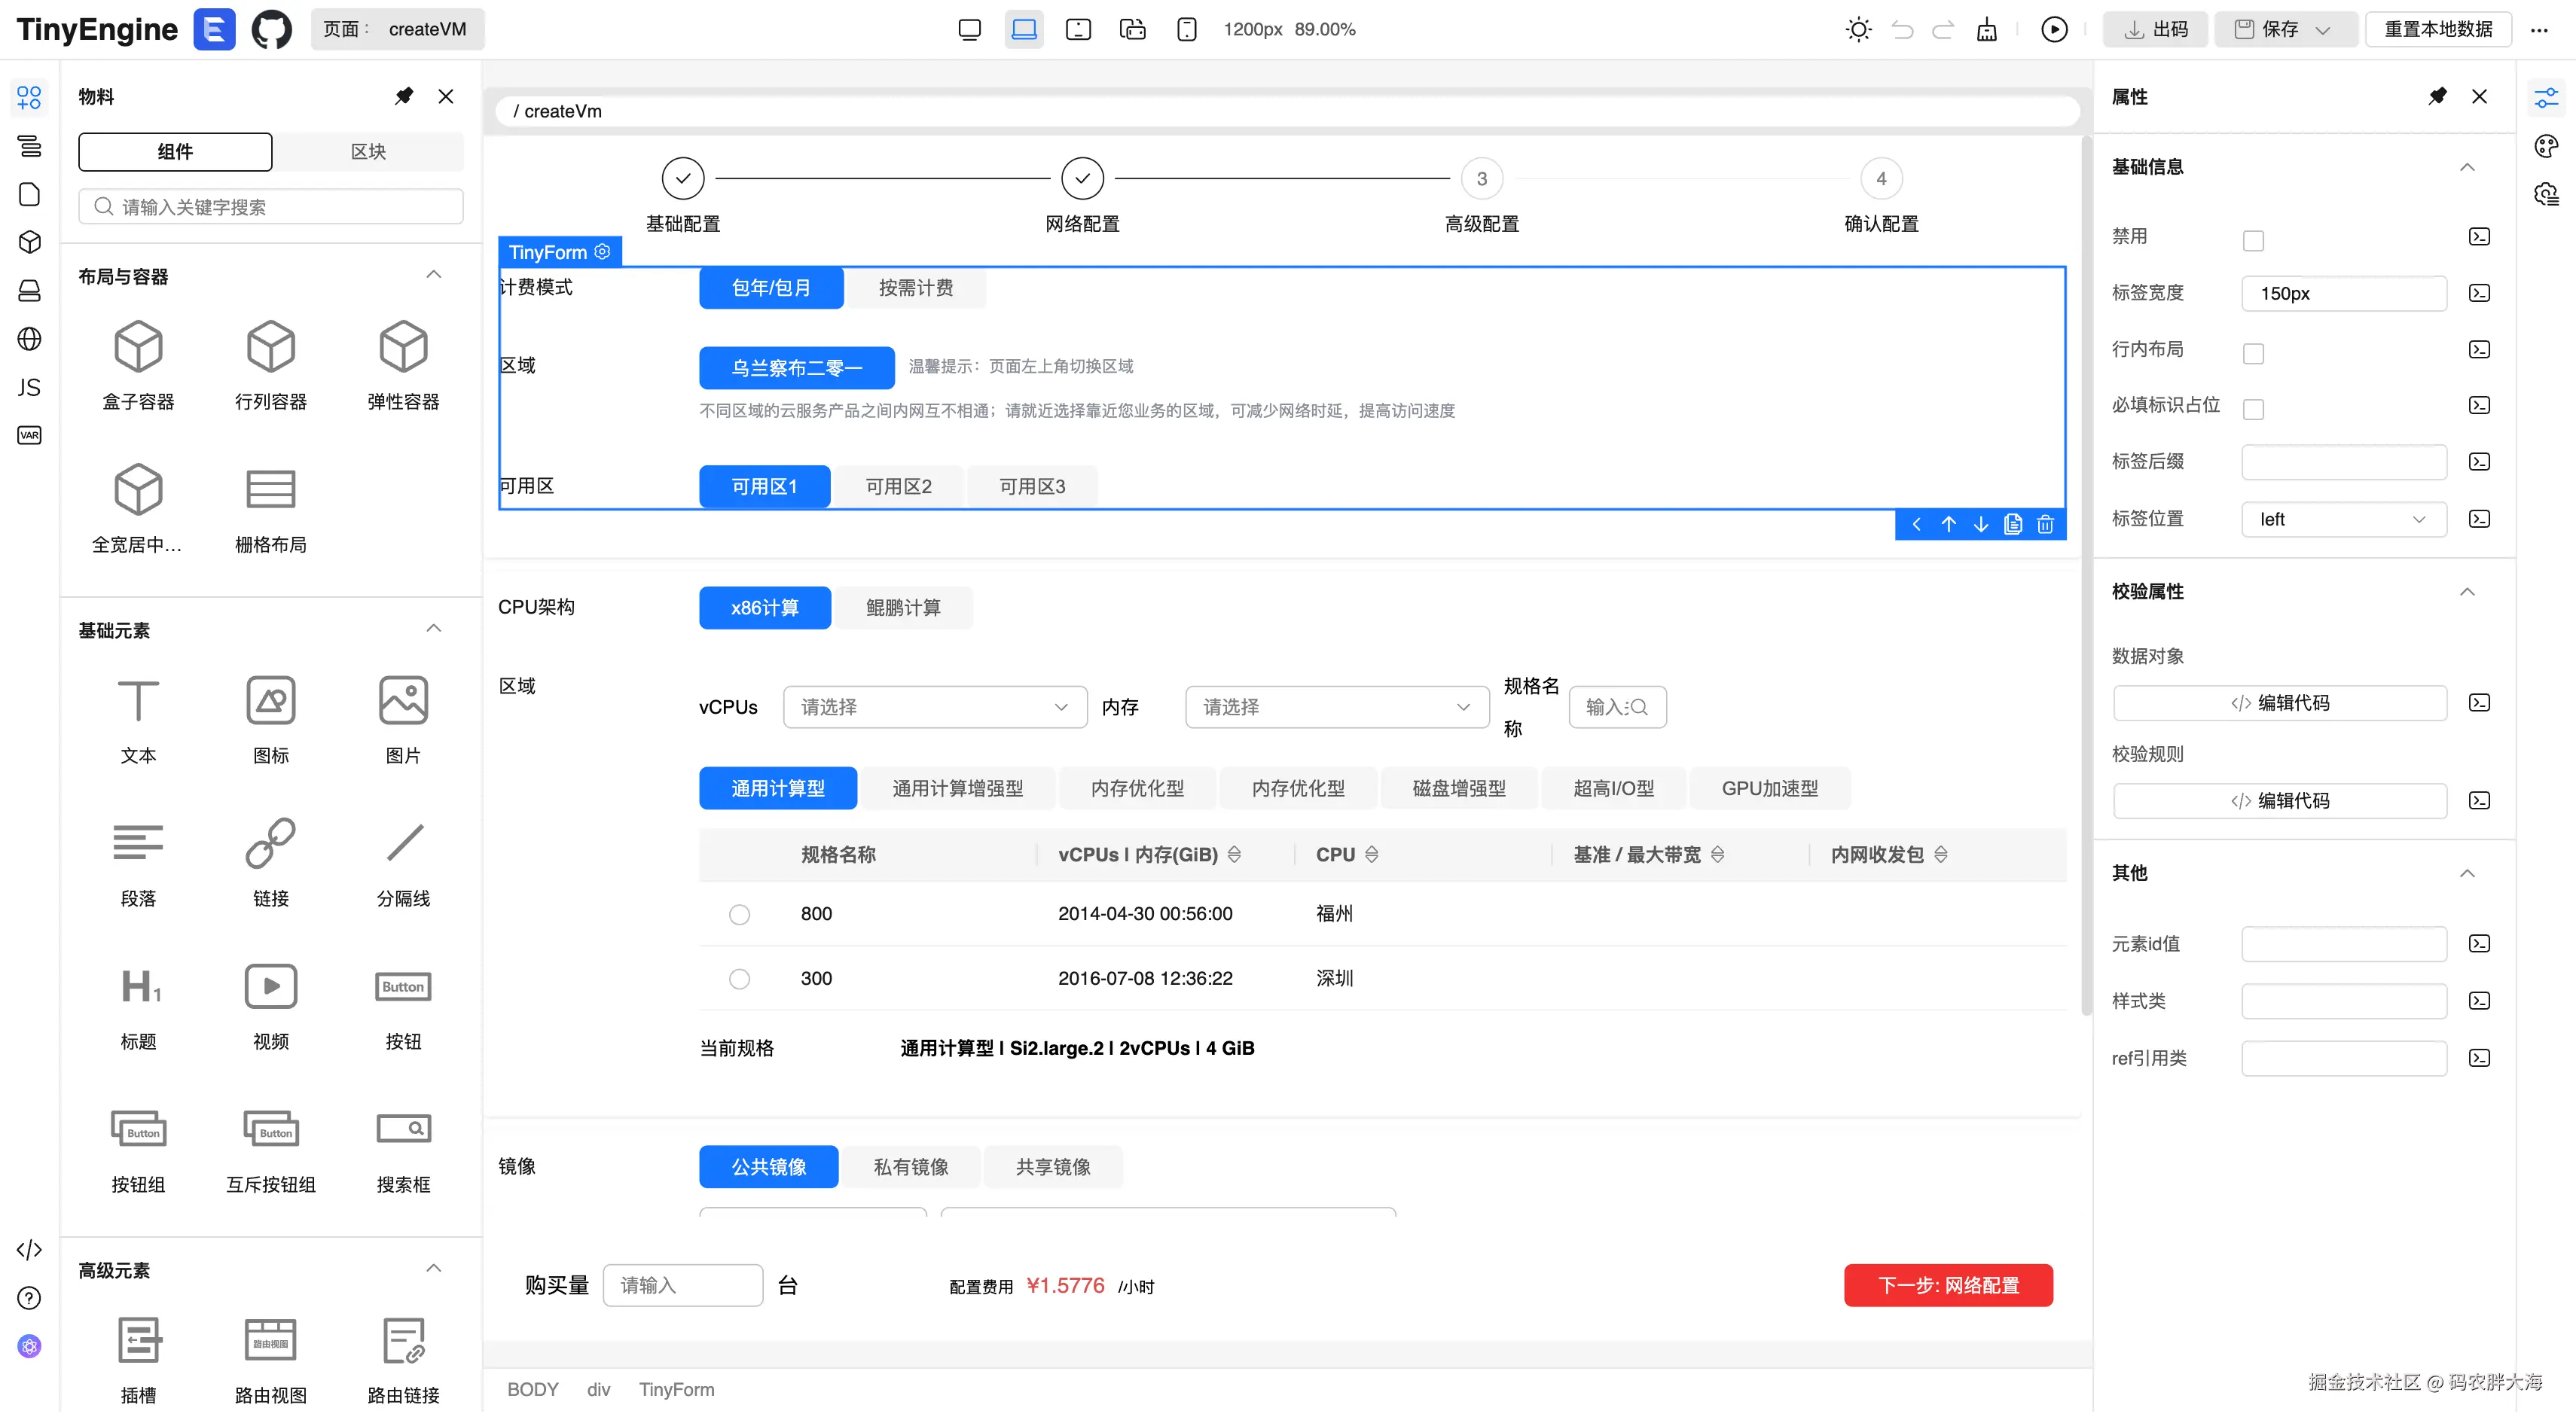Viewport: 2576px width, 1426px height.
Task: Open the outline tree sidebar icon
Action: coord(29,146)
